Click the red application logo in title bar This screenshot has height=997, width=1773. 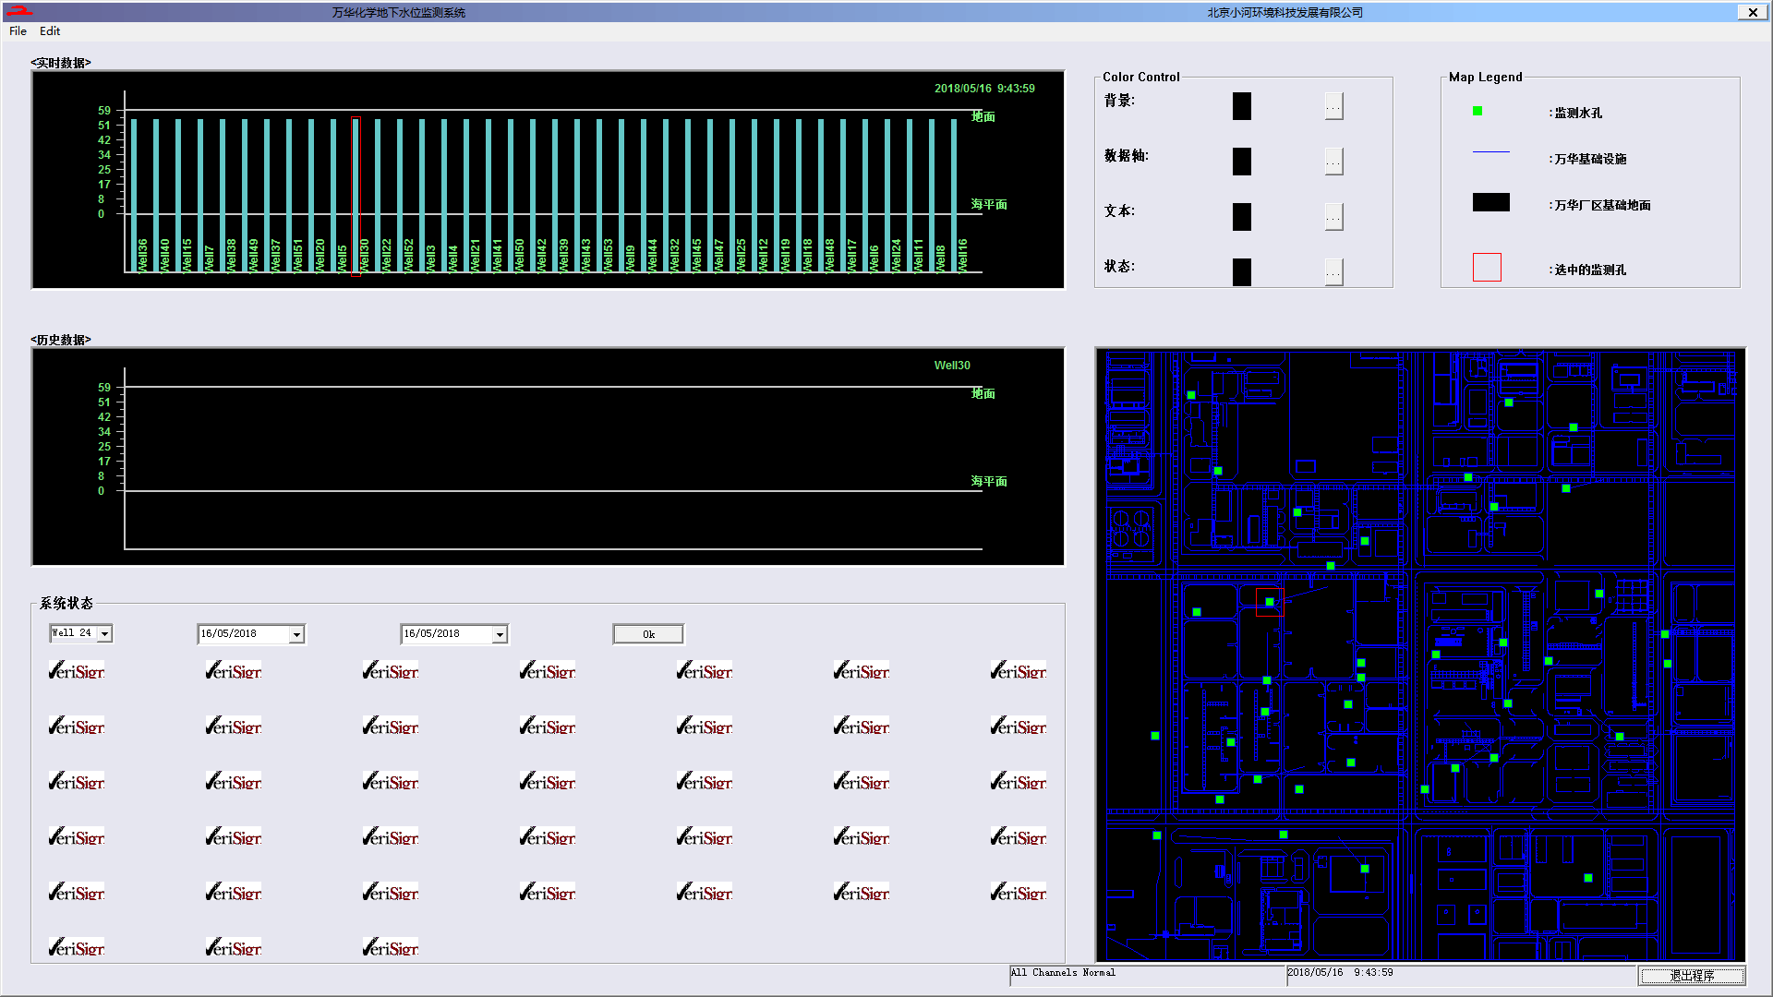click(18, 11)
